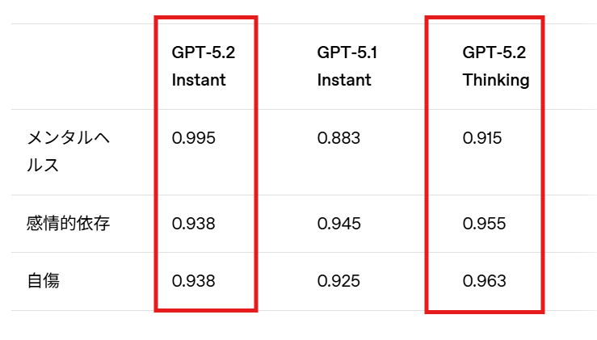Click the GPT-5.1 Instant column header
Screen dimensions: 597x340
347,67
